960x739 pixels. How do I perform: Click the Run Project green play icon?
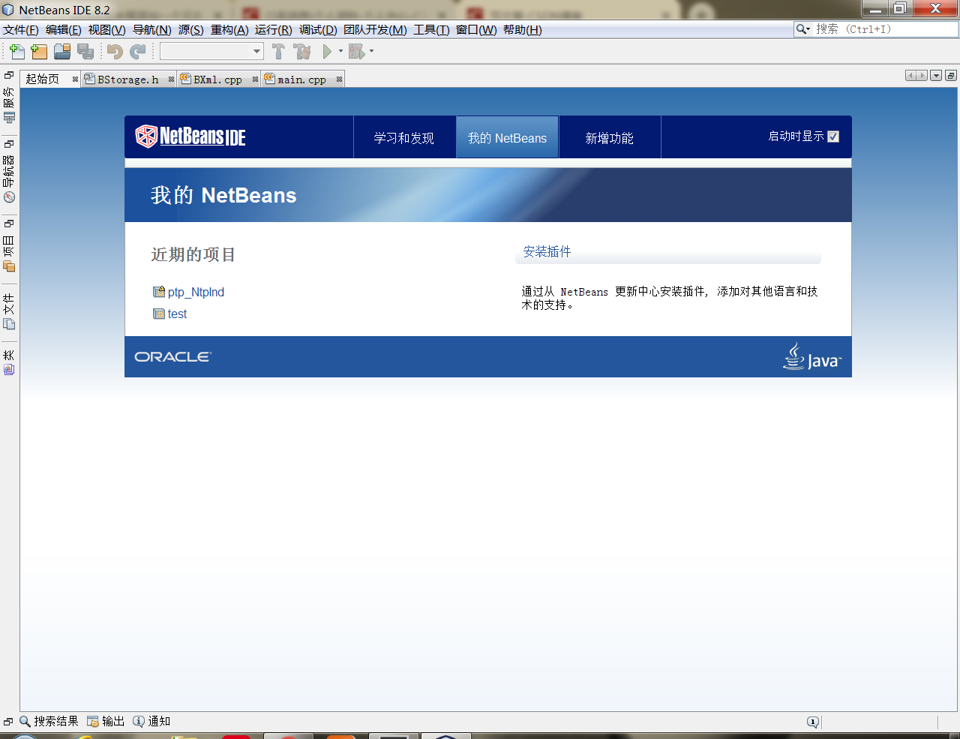327,51
